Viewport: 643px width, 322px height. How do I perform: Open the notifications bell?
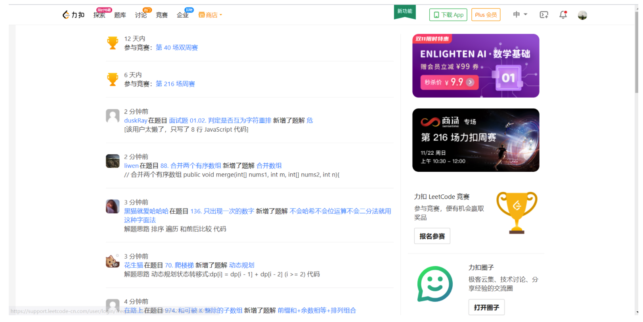[563, 15]
